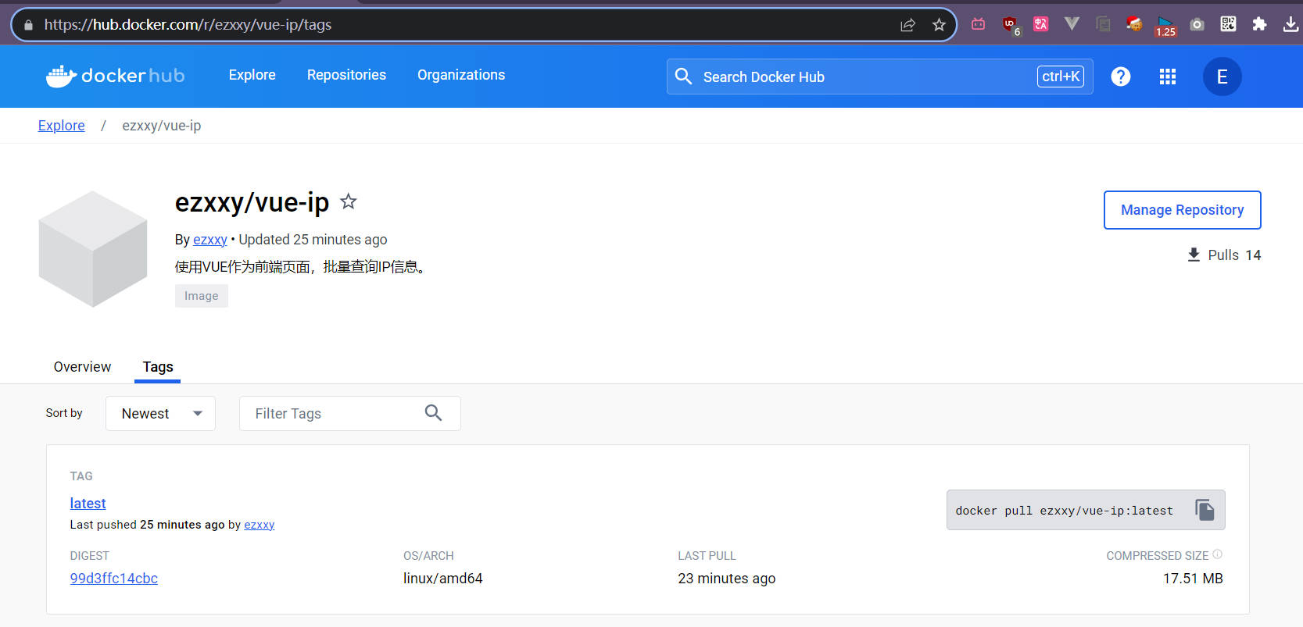Click the share page icon in address bar

907,25
